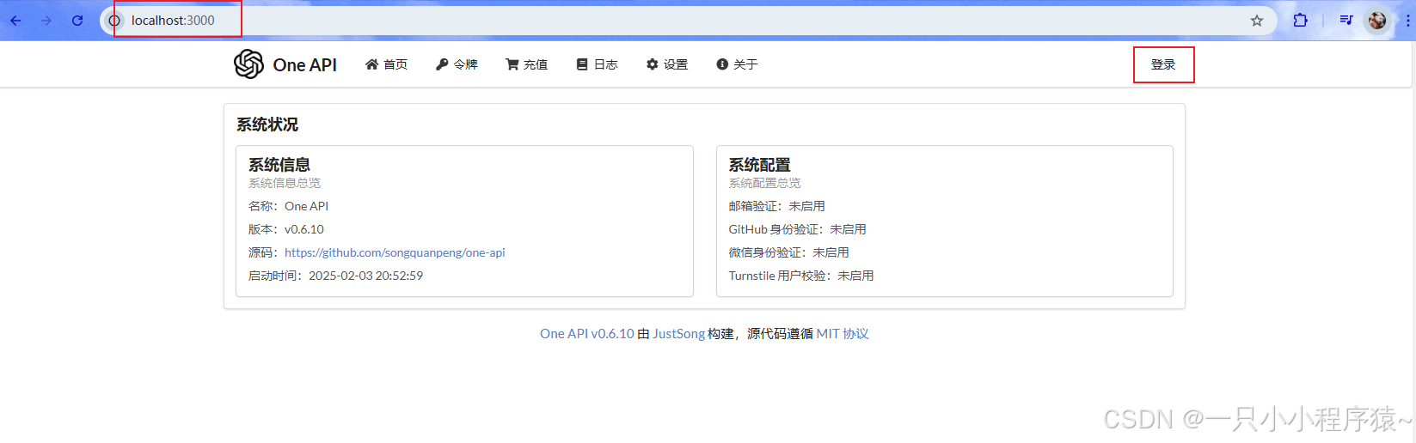Open the media control icon in toolbar
The height and width of the screenshot is (443, 1416).
pos(1346,20)
